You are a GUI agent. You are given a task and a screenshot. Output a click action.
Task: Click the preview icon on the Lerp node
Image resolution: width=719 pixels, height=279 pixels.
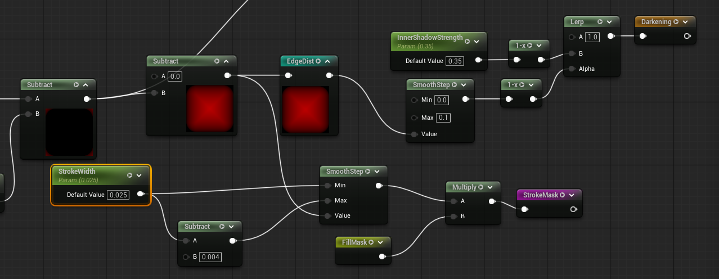click(x=600, y=22)
